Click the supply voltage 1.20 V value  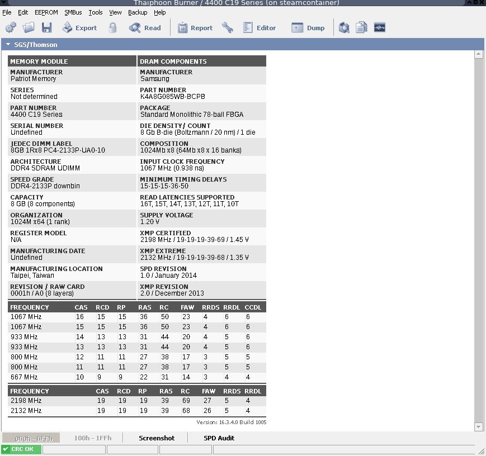tap(150, 222)
